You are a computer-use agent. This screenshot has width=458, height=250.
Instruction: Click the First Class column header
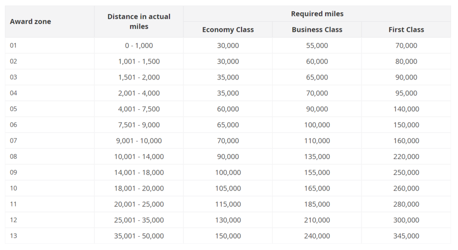tap(406, 30)
